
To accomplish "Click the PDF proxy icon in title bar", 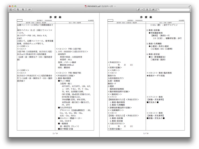I will click(x=86, y=6).
